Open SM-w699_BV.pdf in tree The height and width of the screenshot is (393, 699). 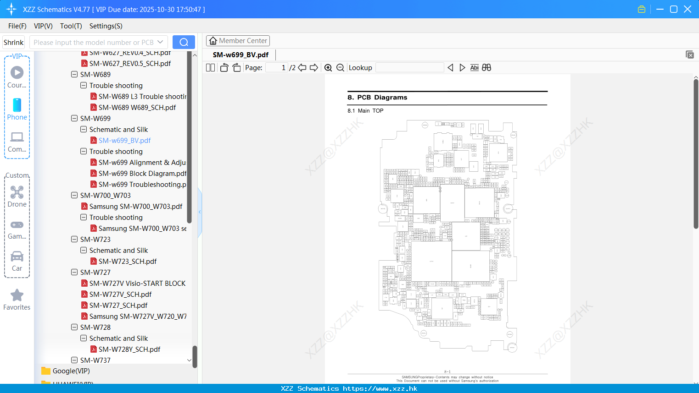(x=124, y=140)
